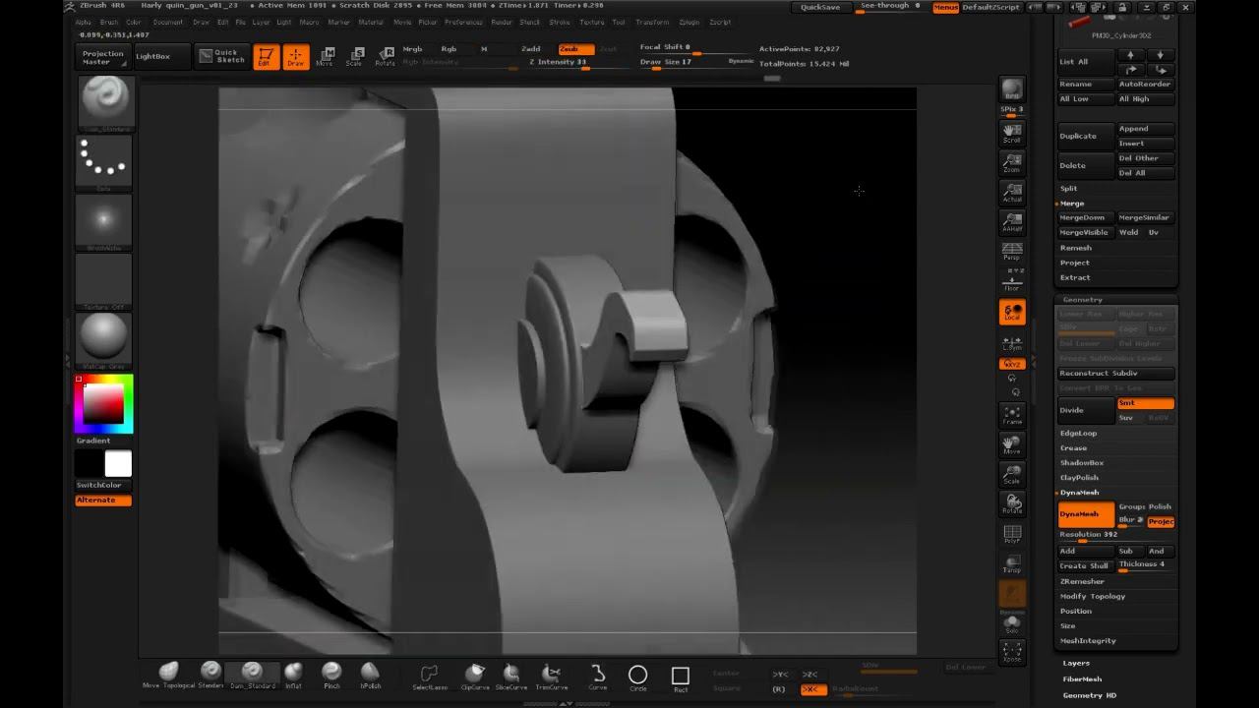This screenshot has width=1259, height=708.
Task: Open the Render menu
Action: 502,22
